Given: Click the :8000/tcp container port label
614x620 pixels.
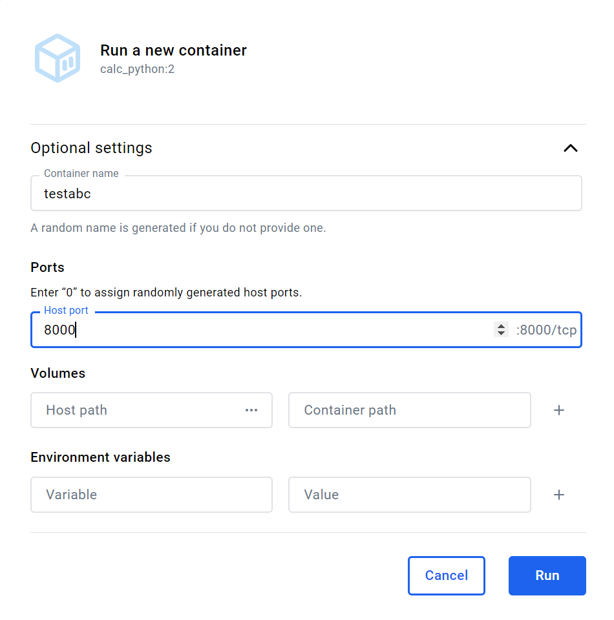Looking at the screenshot, I should point(546,330).
